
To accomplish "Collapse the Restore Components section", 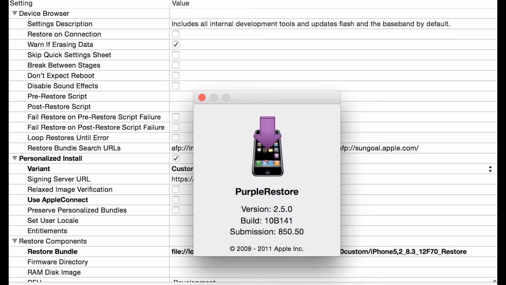I will click(15, 241).
